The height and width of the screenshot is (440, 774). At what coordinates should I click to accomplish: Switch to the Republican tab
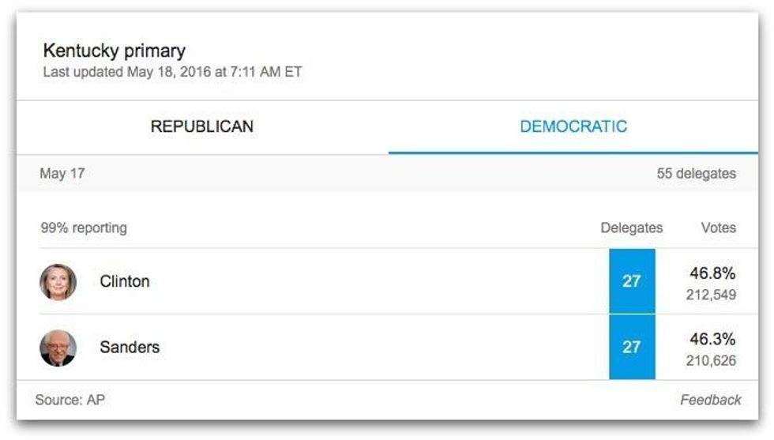coord(202,126)
